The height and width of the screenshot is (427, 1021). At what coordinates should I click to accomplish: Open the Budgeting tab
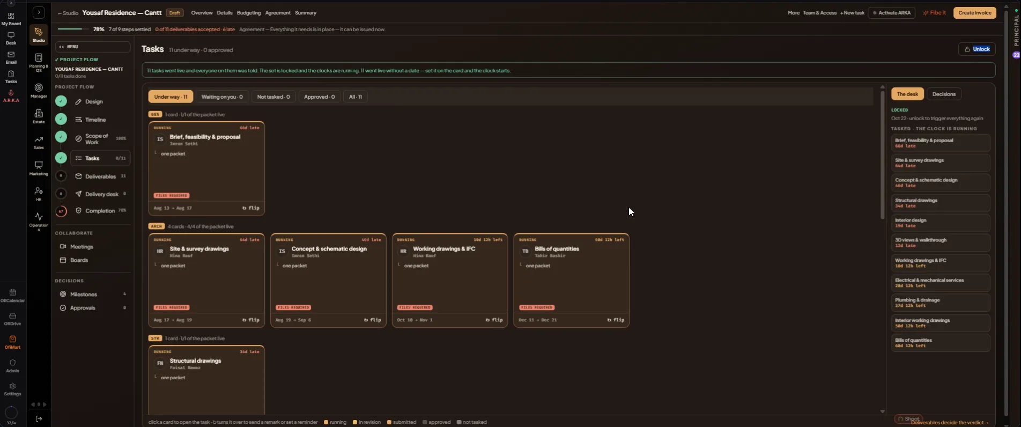click(x=249, y=13)
